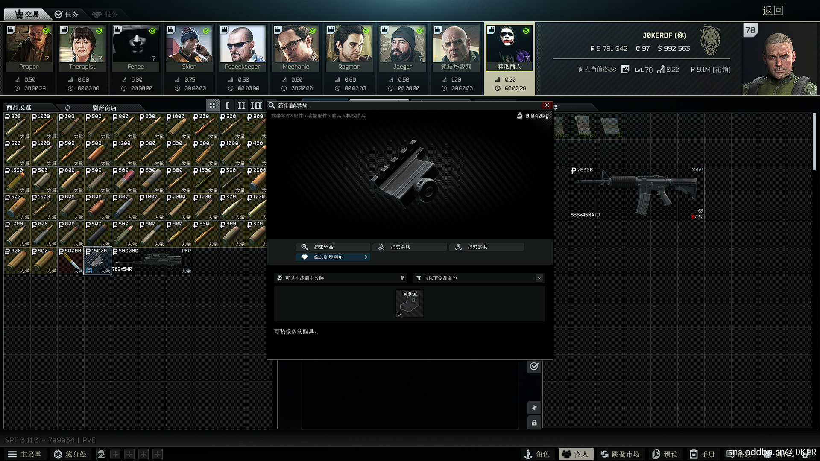Close the 新侧瞄导轨 inspect window

(x=547, y=105)
